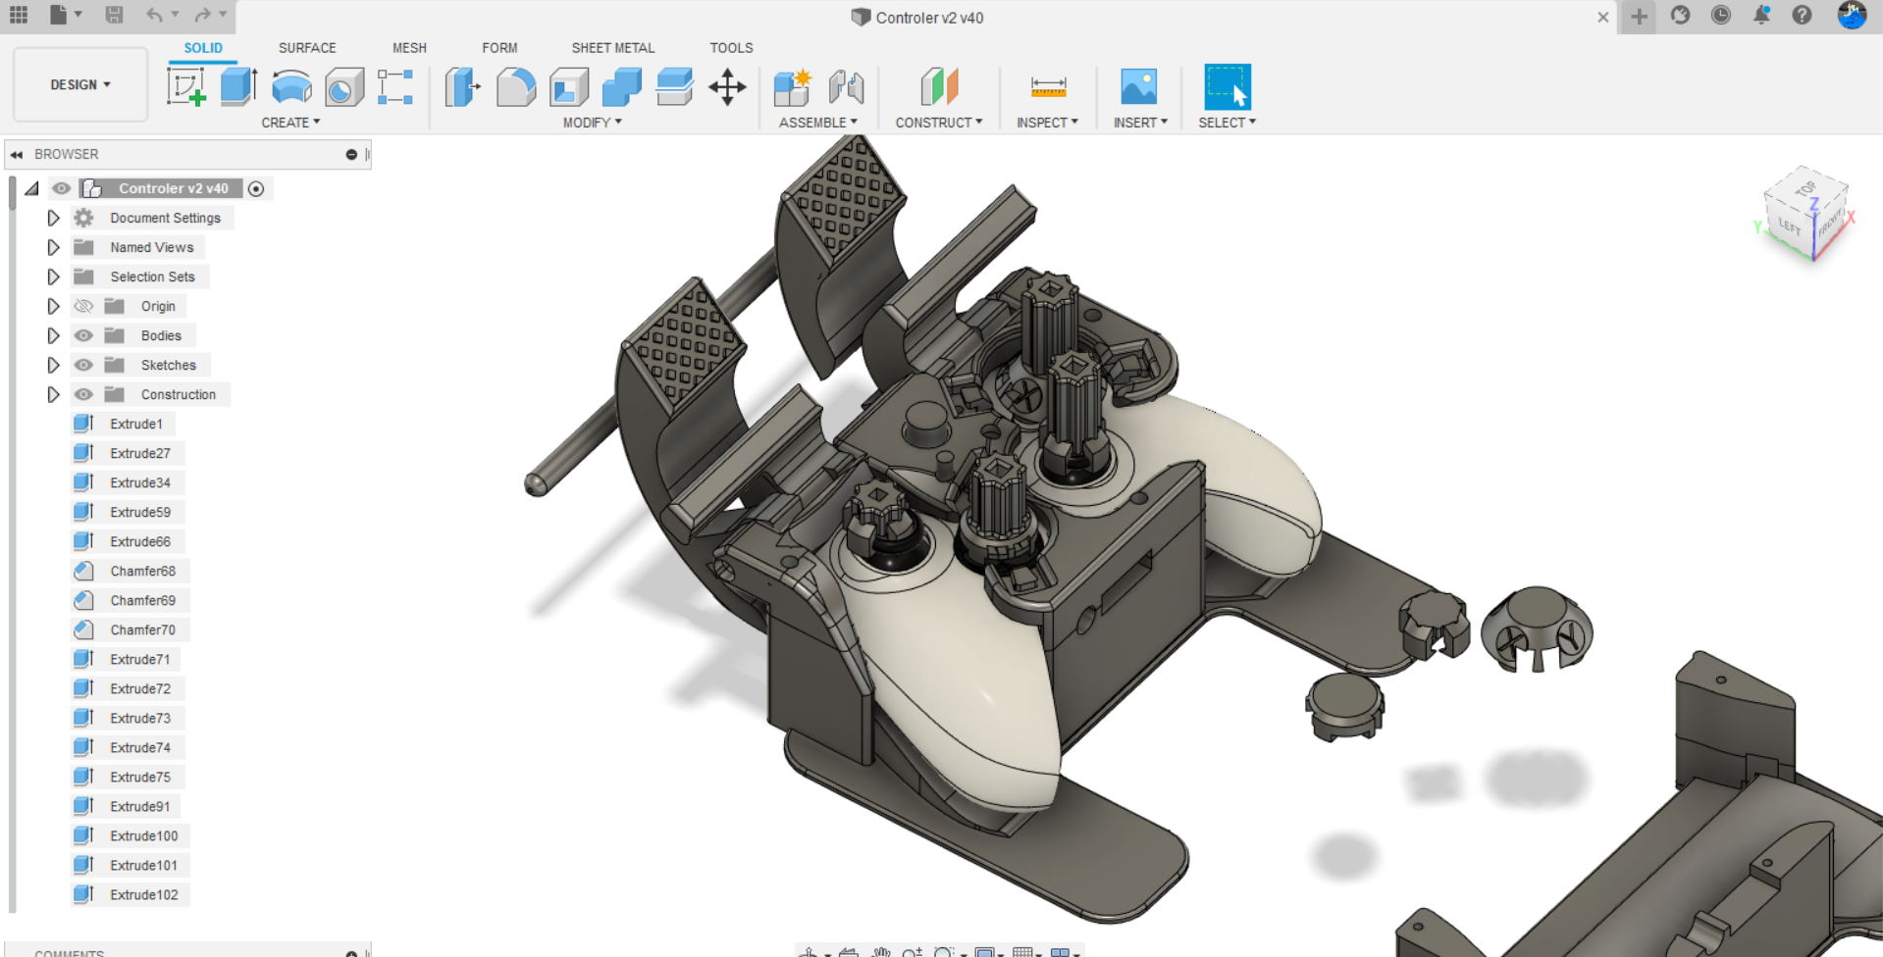Select the Extrude tool icon

pos(238,86)
